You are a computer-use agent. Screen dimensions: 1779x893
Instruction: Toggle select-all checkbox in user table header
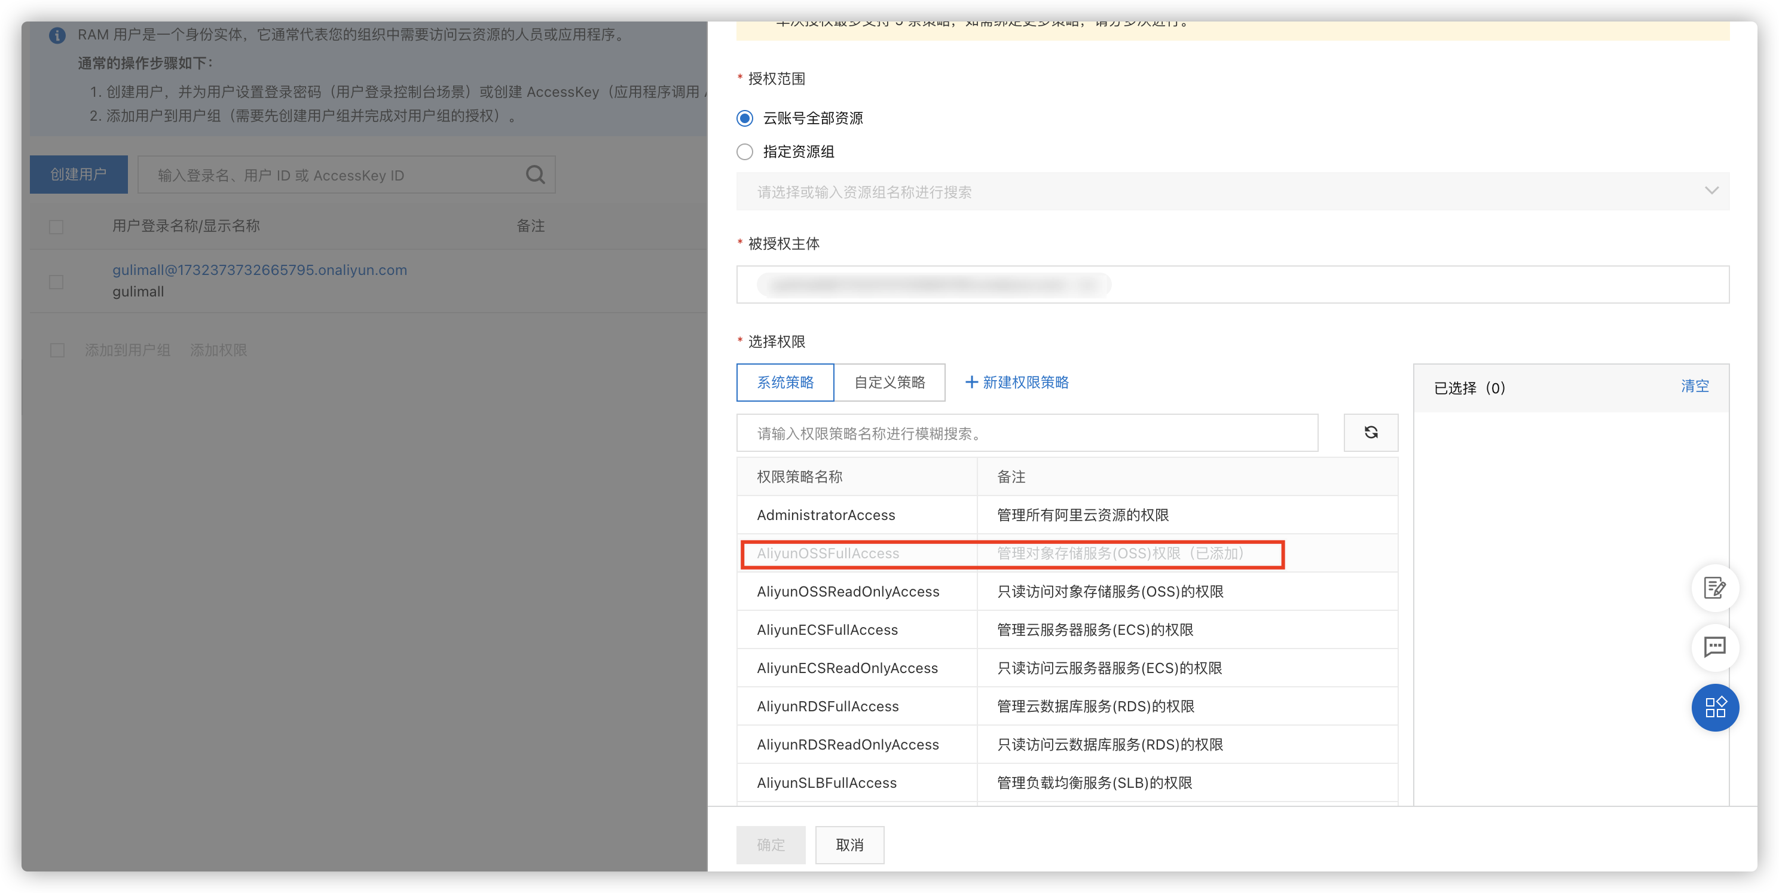pyautogui.click(x=57, y=227)
